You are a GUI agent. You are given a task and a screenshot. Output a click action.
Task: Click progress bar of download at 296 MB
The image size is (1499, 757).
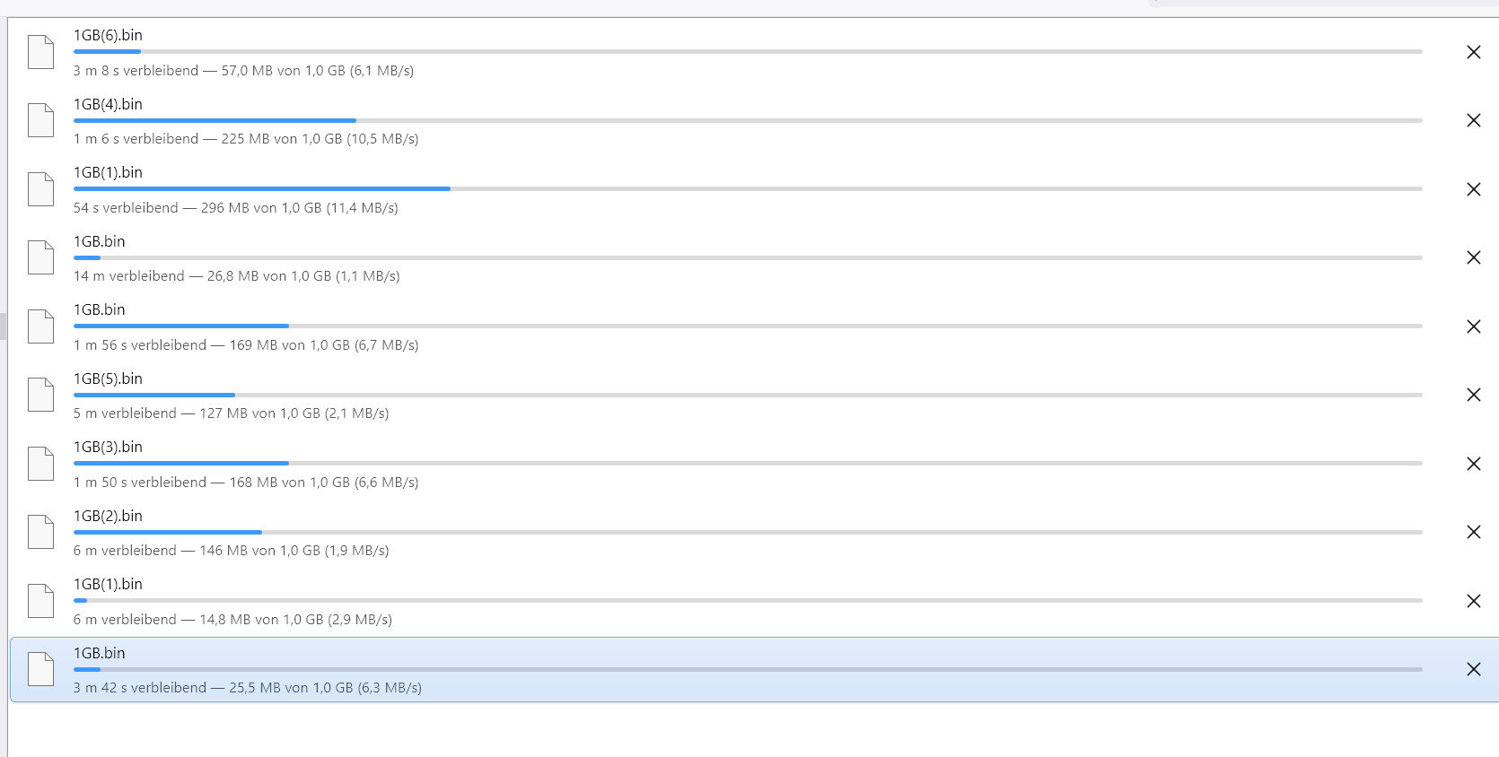pos(747,188)
